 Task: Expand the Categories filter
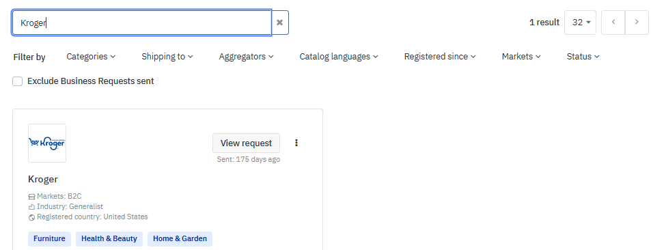click(91, 57)
